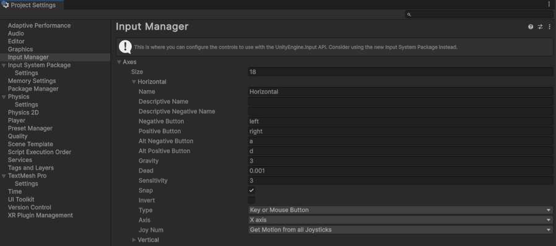Open Version Control settings

(x=30, y=208)
